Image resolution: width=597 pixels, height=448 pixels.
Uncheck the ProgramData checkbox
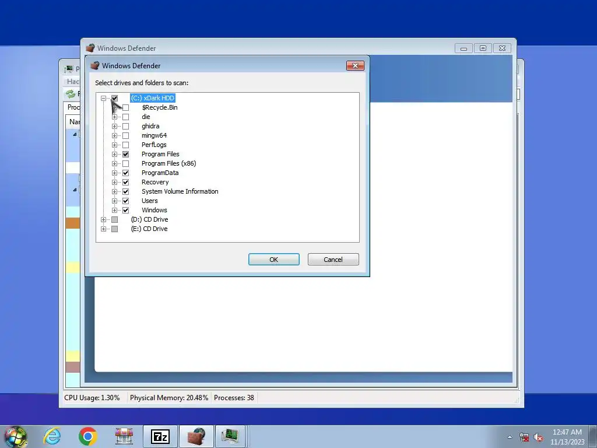coord(126,173)
